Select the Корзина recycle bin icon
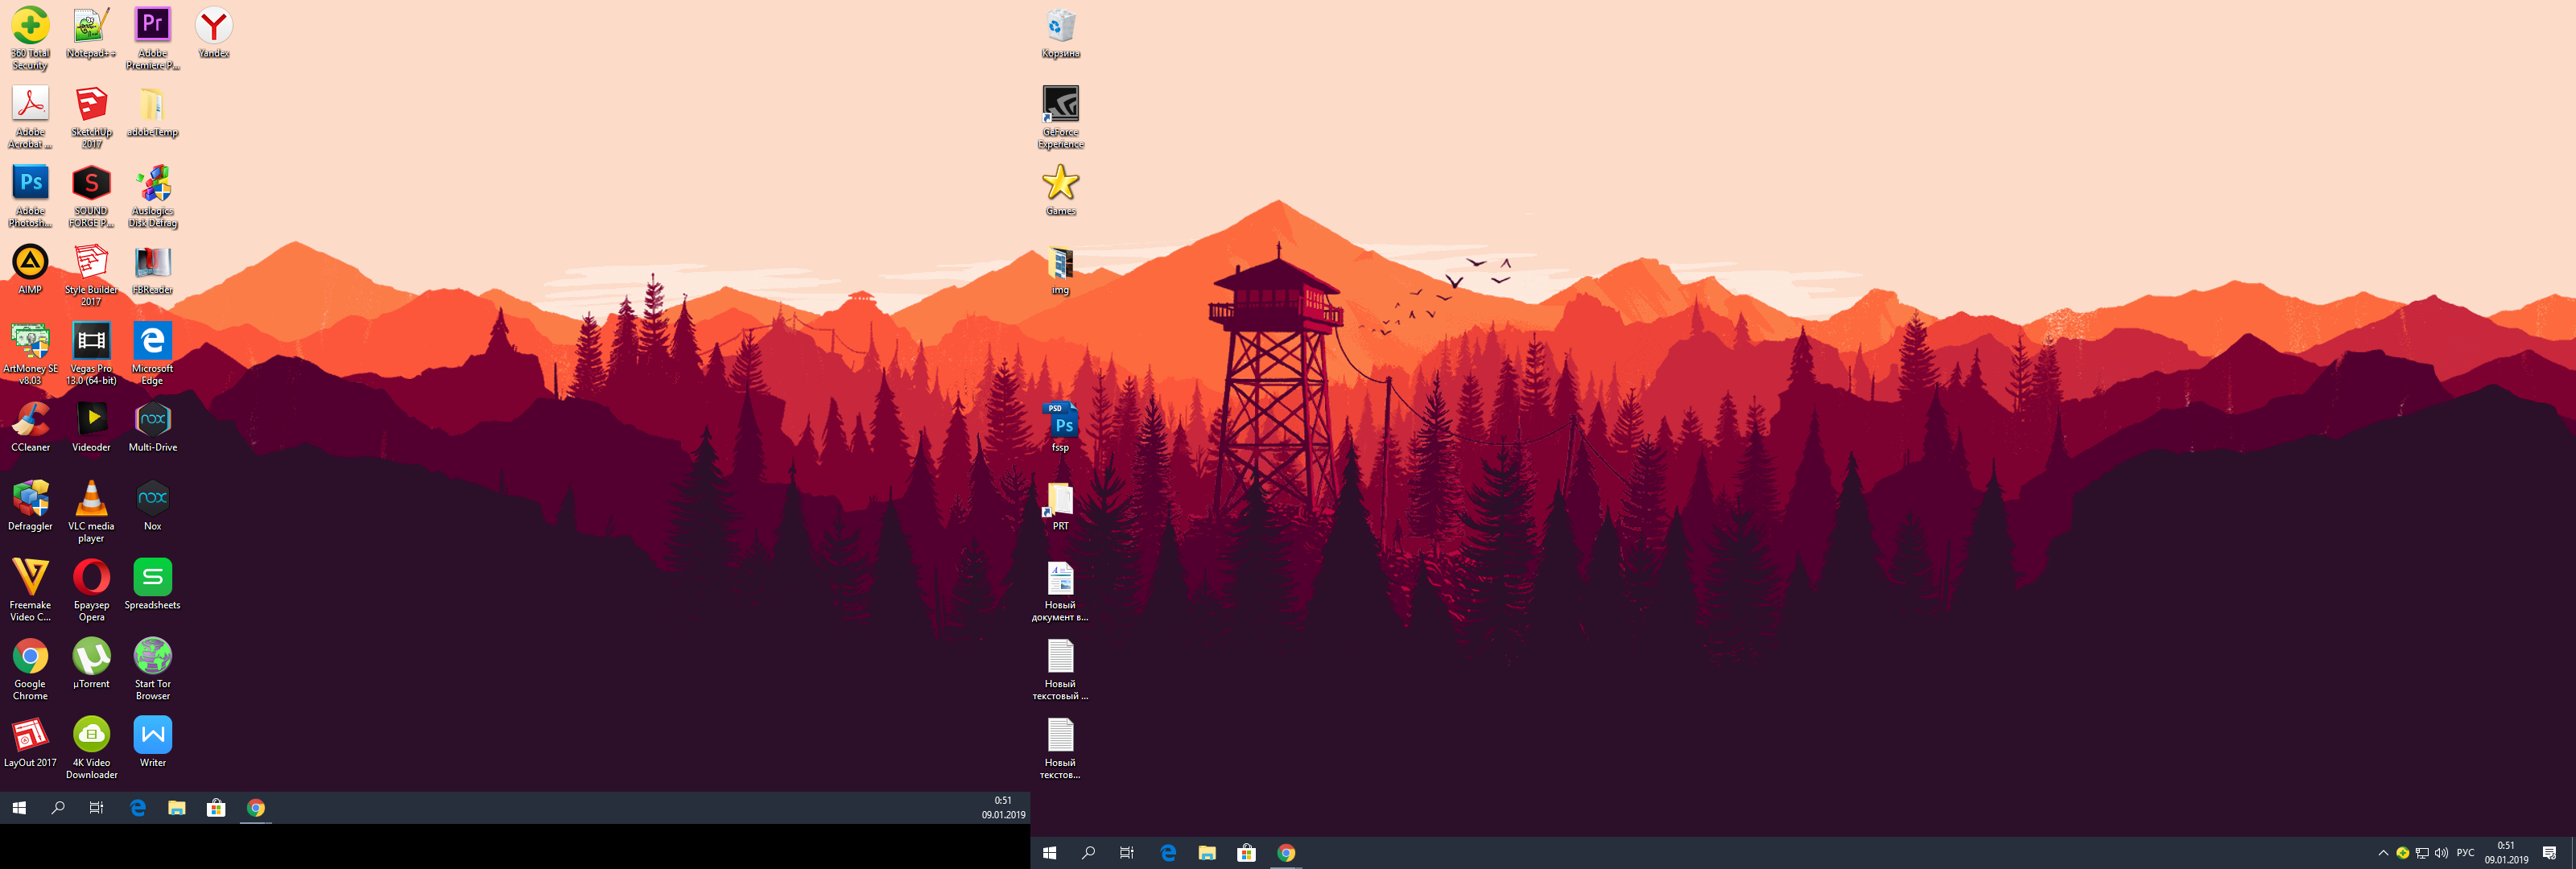Screen dimensions: 2576x869 (x=1060, y=34)
